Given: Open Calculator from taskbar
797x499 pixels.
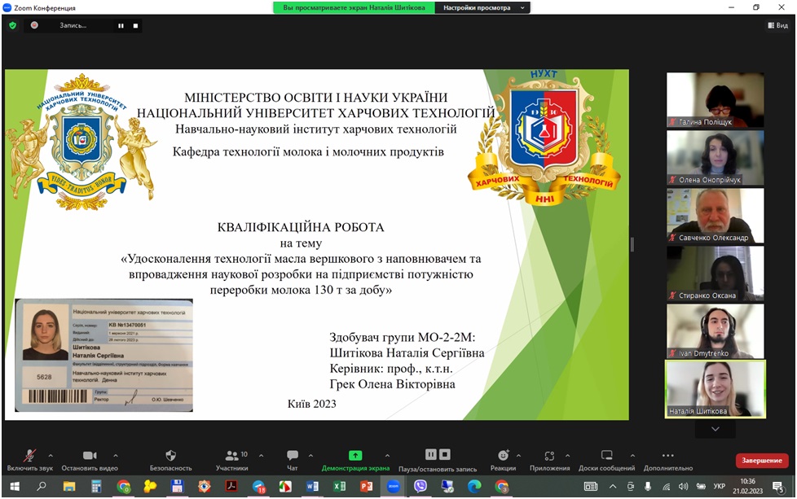Looking at the screenshot, I should [x=96, y=486].
